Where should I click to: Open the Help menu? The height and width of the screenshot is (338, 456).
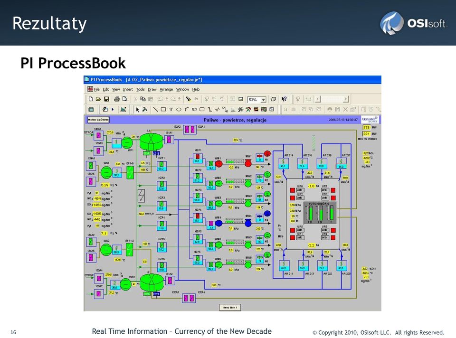(196, 90)
